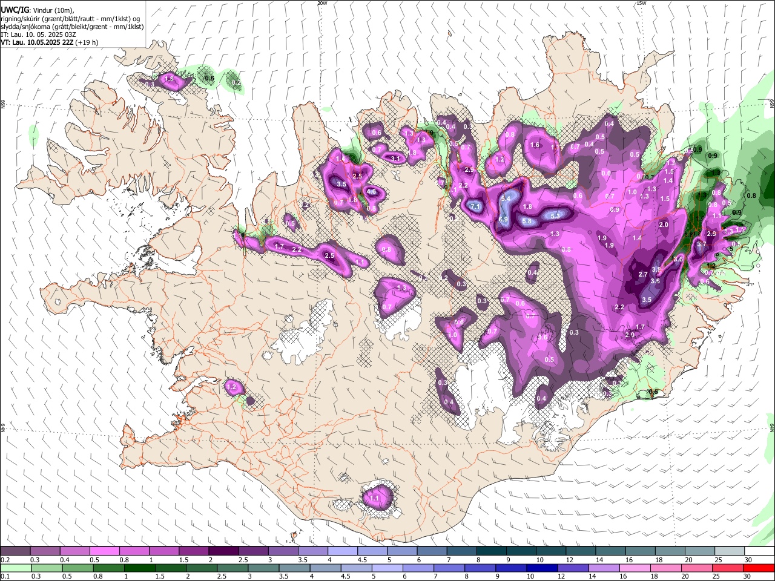775x581 pixels.
Task: Click the 2.7 snowfall value in the east
Action: (643, 274)
